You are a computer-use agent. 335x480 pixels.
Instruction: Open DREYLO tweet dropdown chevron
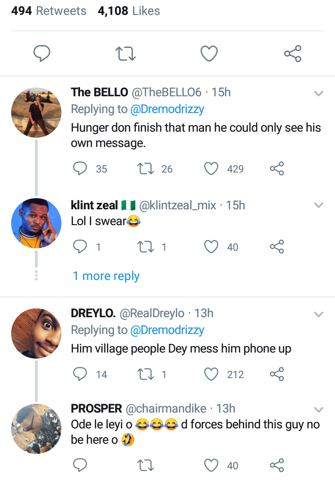[x=319, y=314]
